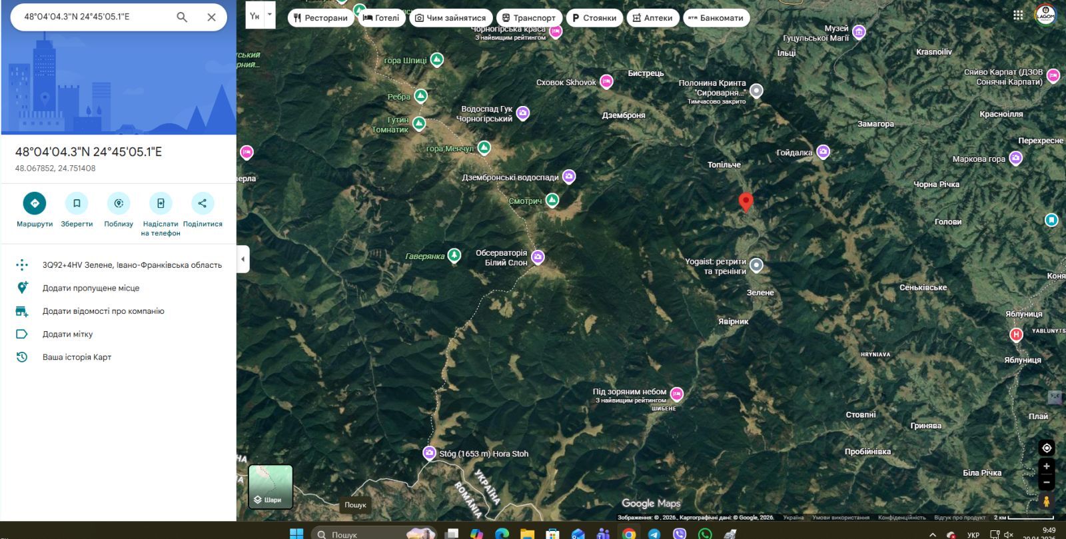Save the location with Зберегти
Image resolution: width=1066 pixels, height=539 pixels.
(x=77, y=203)
